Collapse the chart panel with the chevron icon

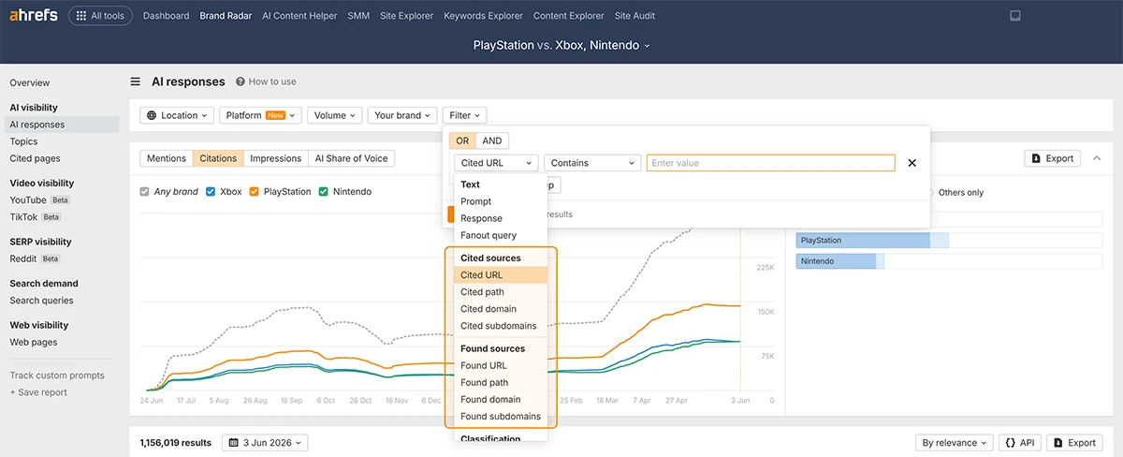(1097, 158)
